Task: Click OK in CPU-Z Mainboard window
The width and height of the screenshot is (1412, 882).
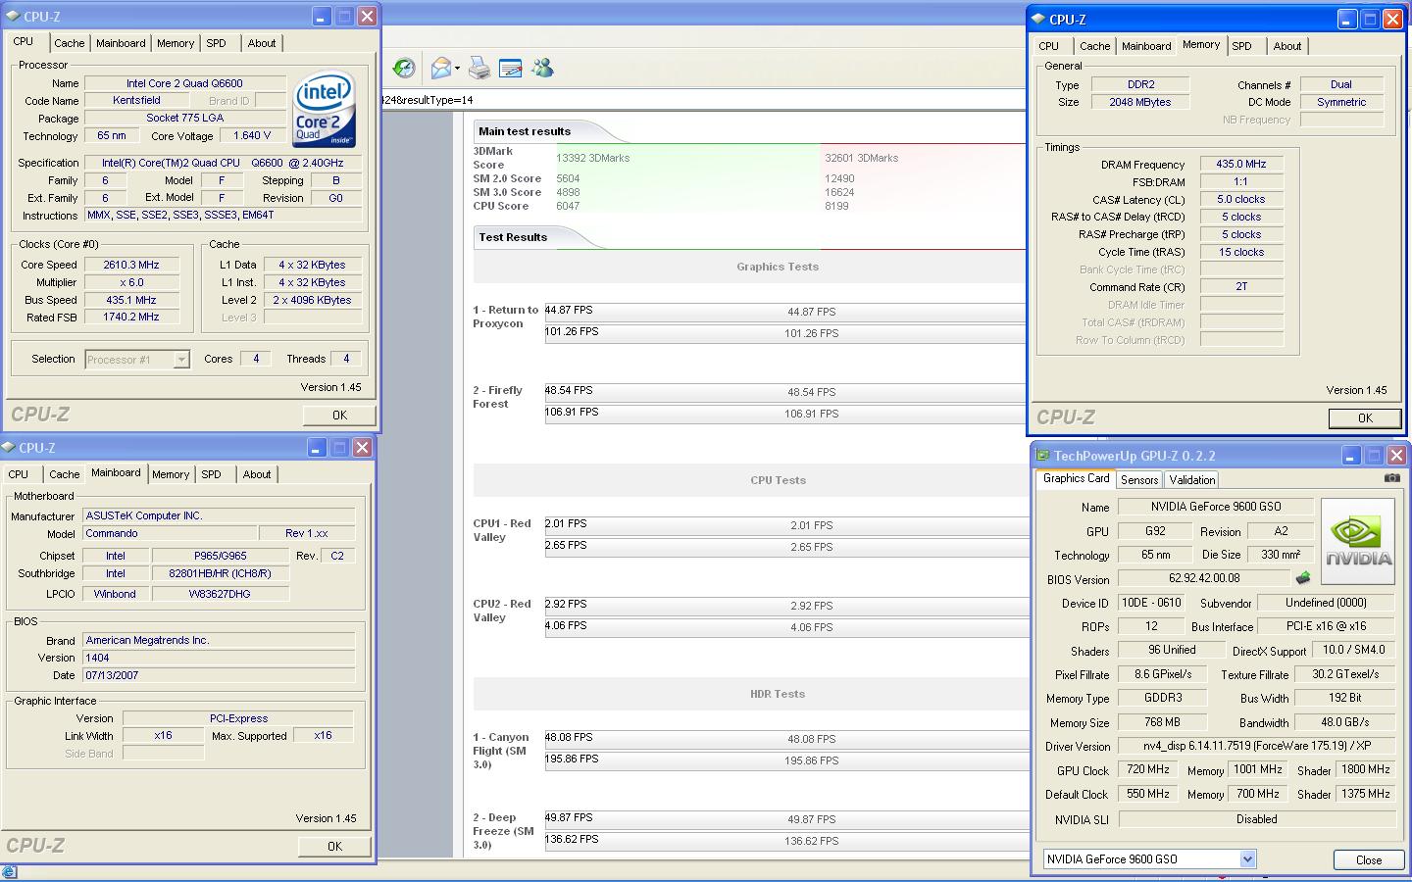Action: [x=334, y=846]
